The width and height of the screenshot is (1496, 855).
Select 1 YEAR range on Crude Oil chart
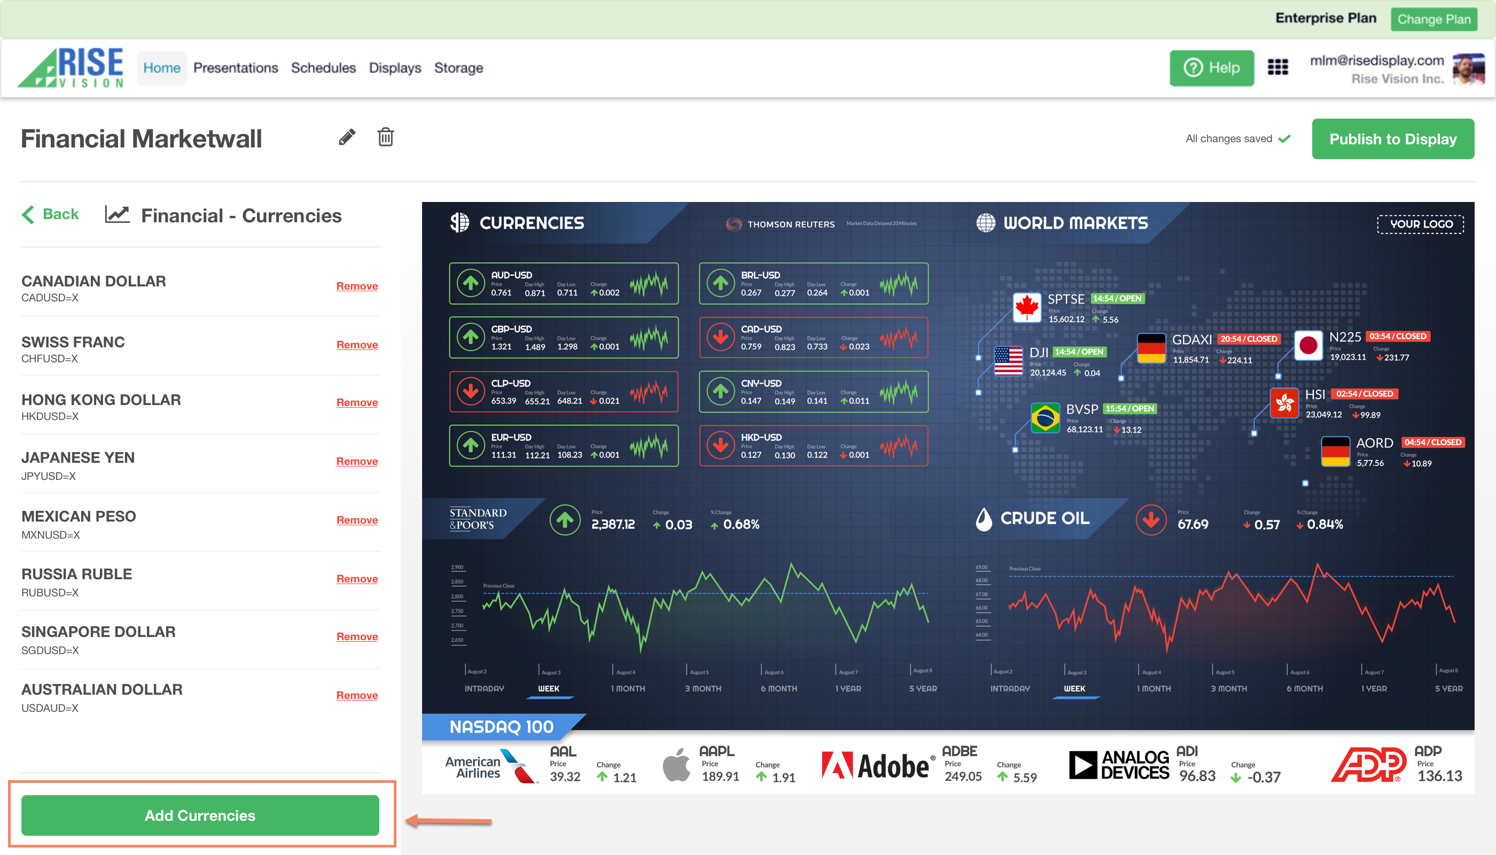pos(1374,688)
